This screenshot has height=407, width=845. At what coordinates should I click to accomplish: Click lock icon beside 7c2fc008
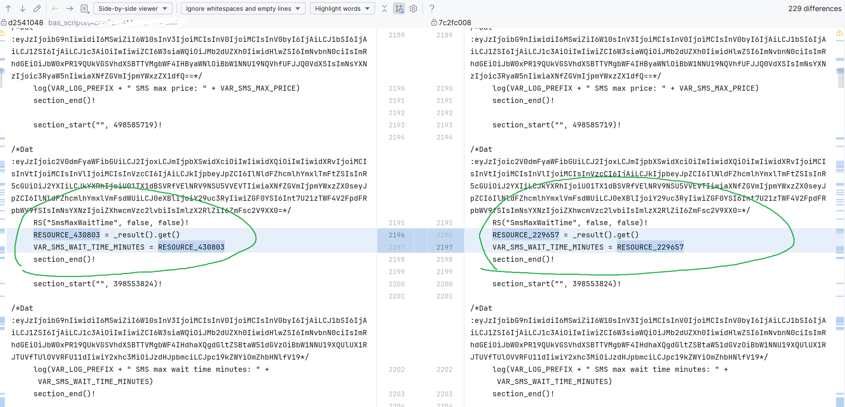point(434,23)
